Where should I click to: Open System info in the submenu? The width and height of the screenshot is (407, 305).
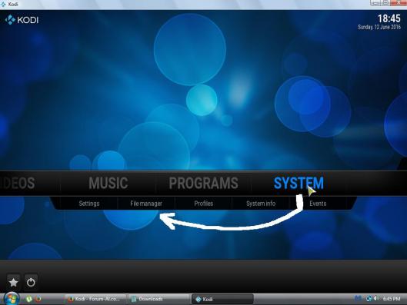click(x=261, y=204)
